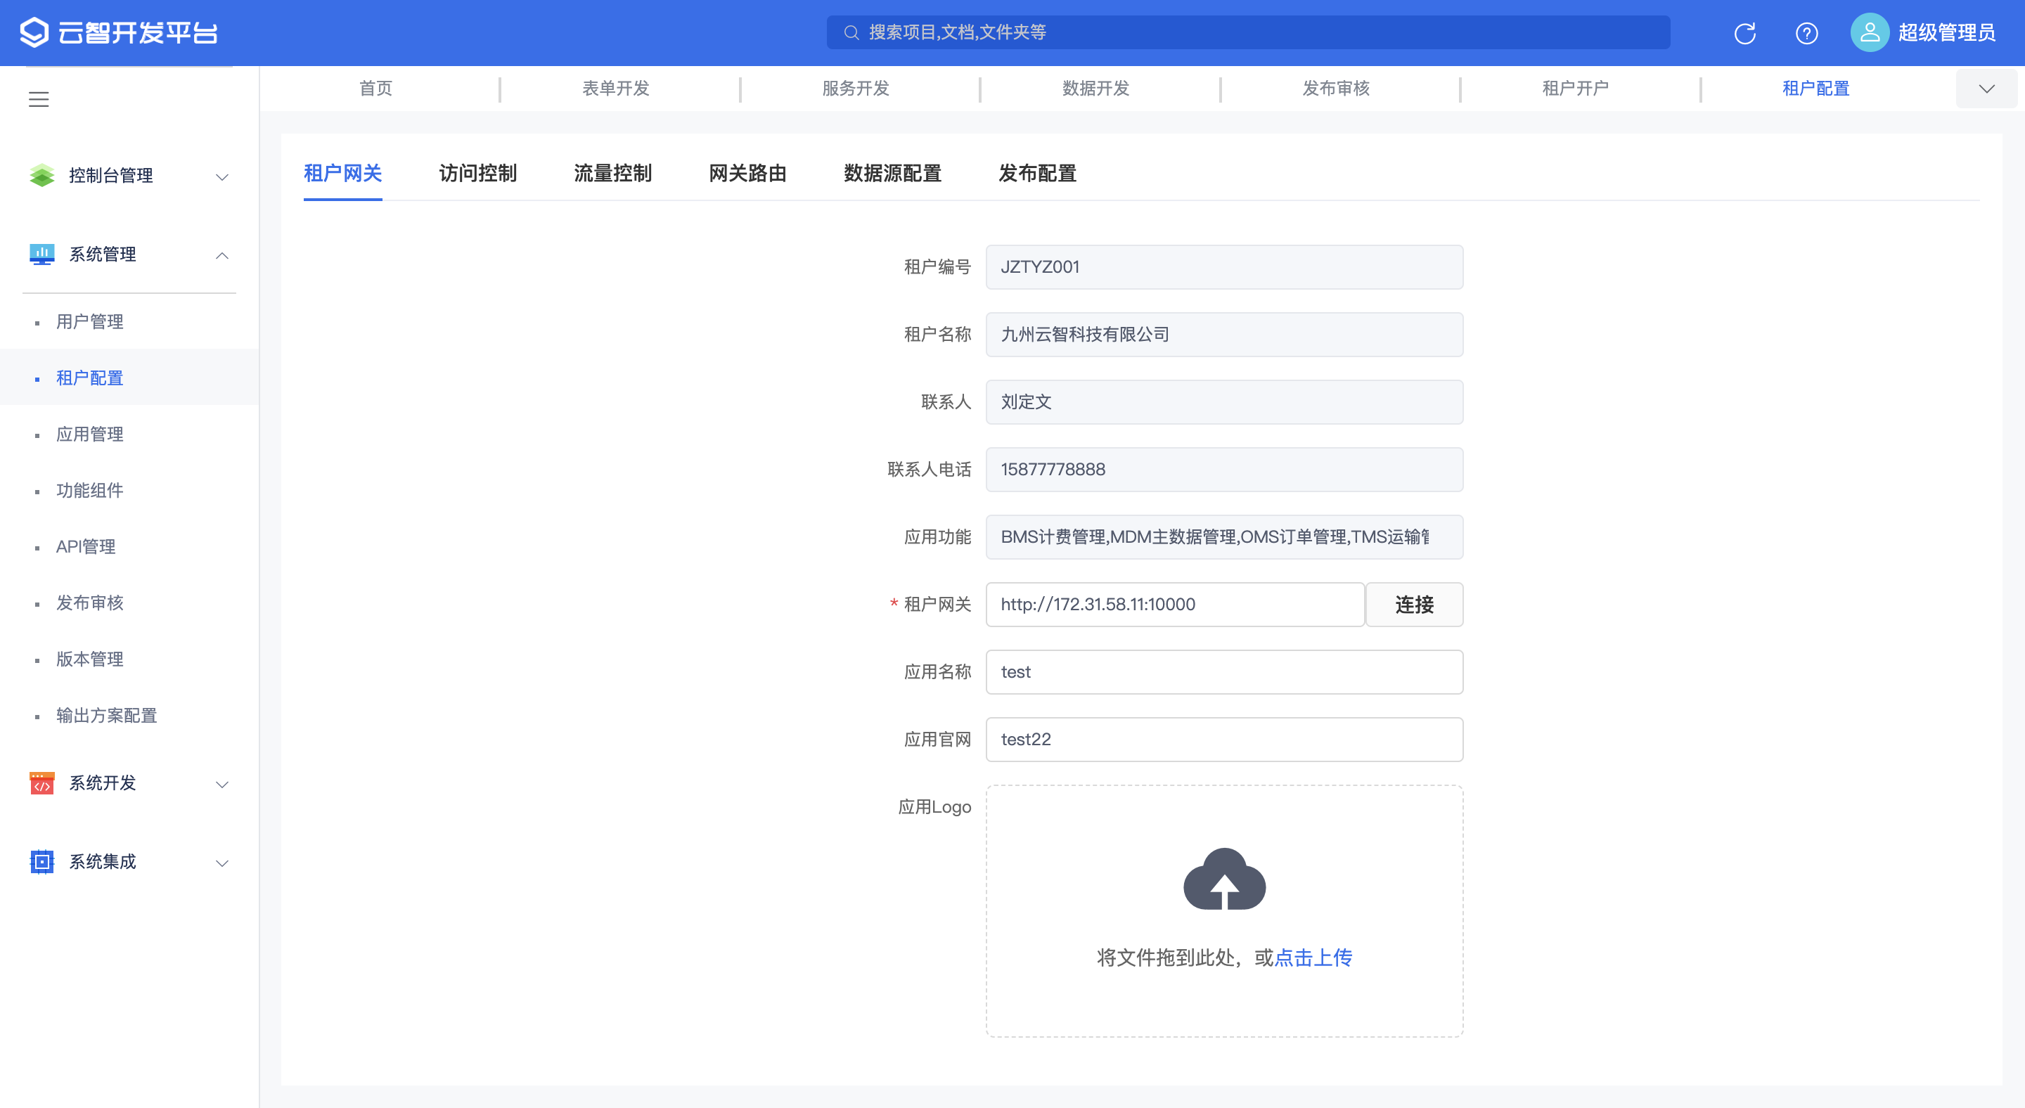Expand the 控制台管理 chevron
2025x1108 pixels.
click(222, 176)
